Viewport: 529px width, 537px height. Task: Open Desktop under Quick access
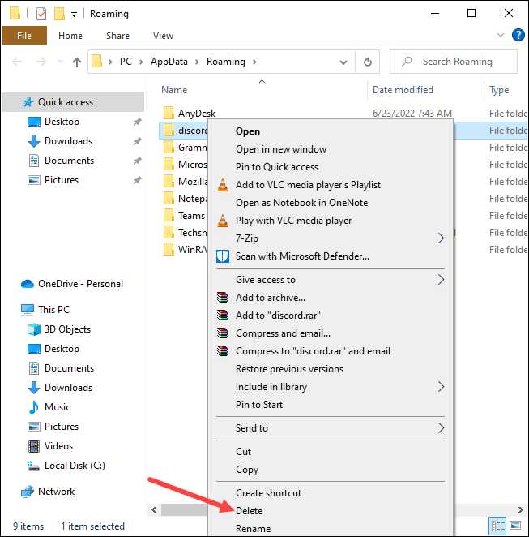pyautogui.click(x=62, y=122)
